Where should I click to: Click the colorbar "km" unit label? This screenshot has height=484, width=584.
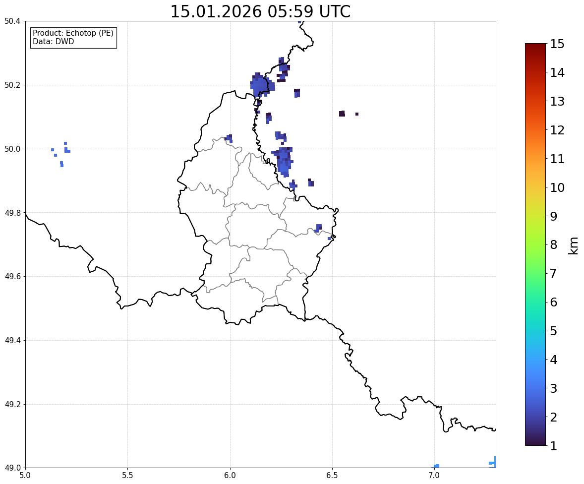point(574,245)
